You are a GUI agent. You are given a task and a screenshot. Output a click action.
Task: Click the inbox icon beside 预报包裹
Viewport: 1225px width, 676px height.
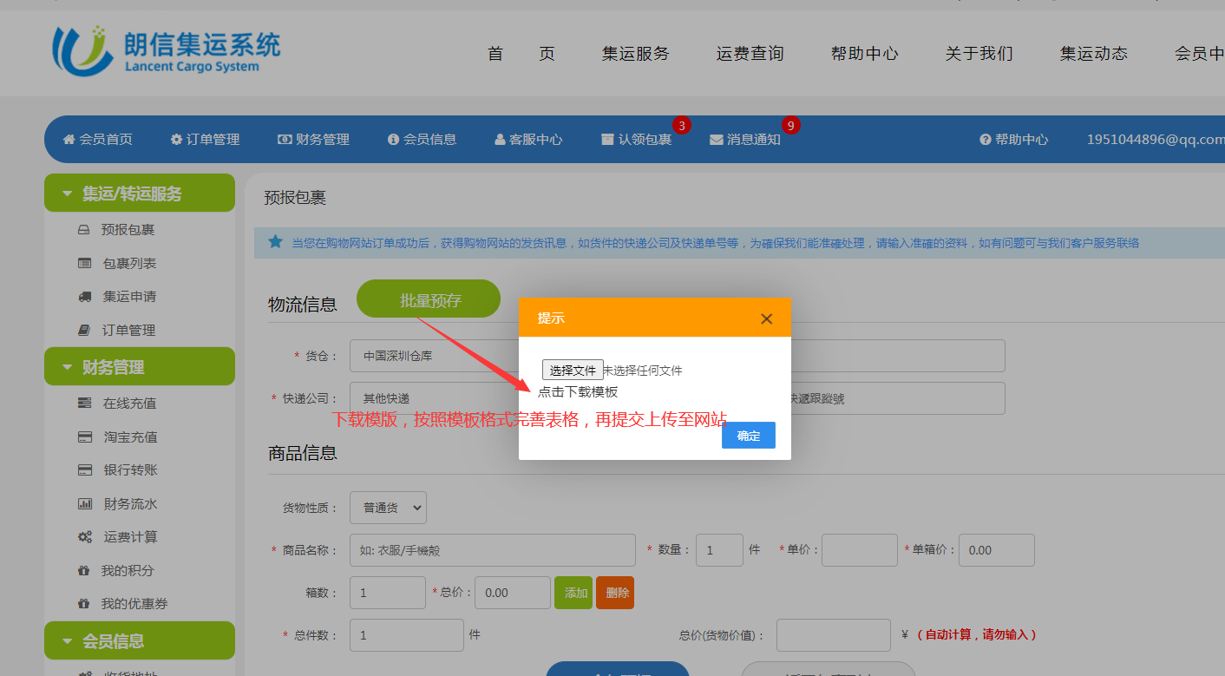84,230
